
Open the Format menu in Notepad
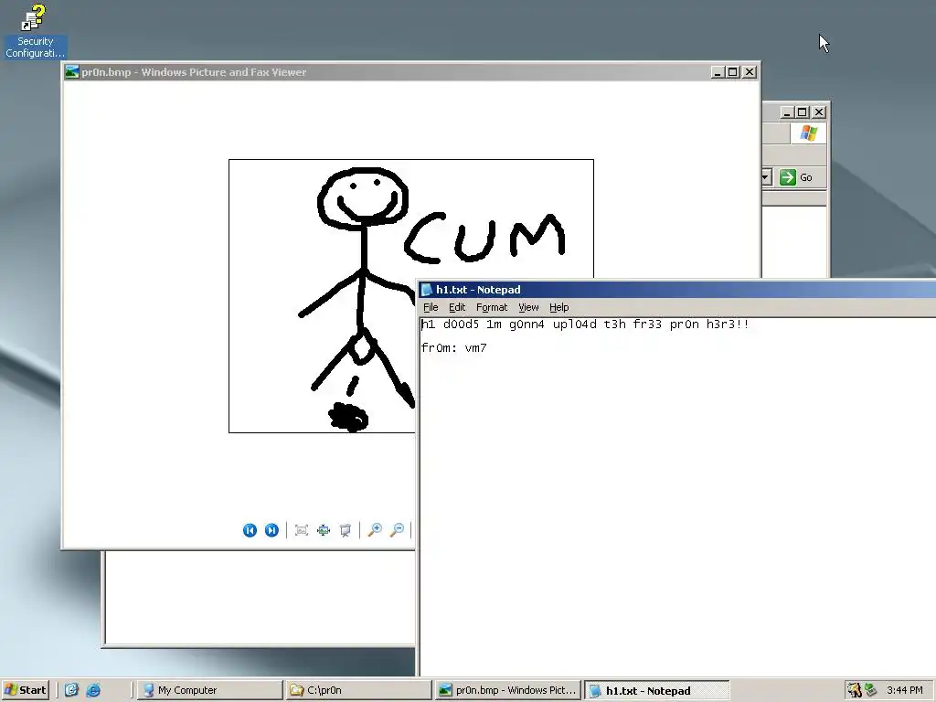click(491, 307)
